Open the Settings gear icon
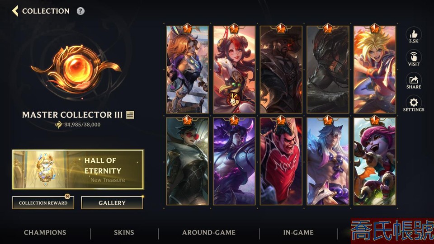This screenshot has width=434, height=244. coord(414,104)
